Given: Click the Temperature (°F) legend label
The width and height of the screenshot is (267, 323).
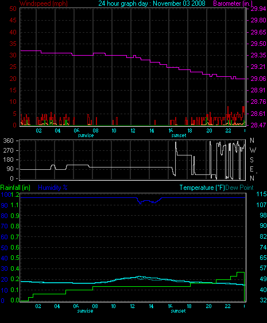Looking at the screenshot, I should (202, 188).
